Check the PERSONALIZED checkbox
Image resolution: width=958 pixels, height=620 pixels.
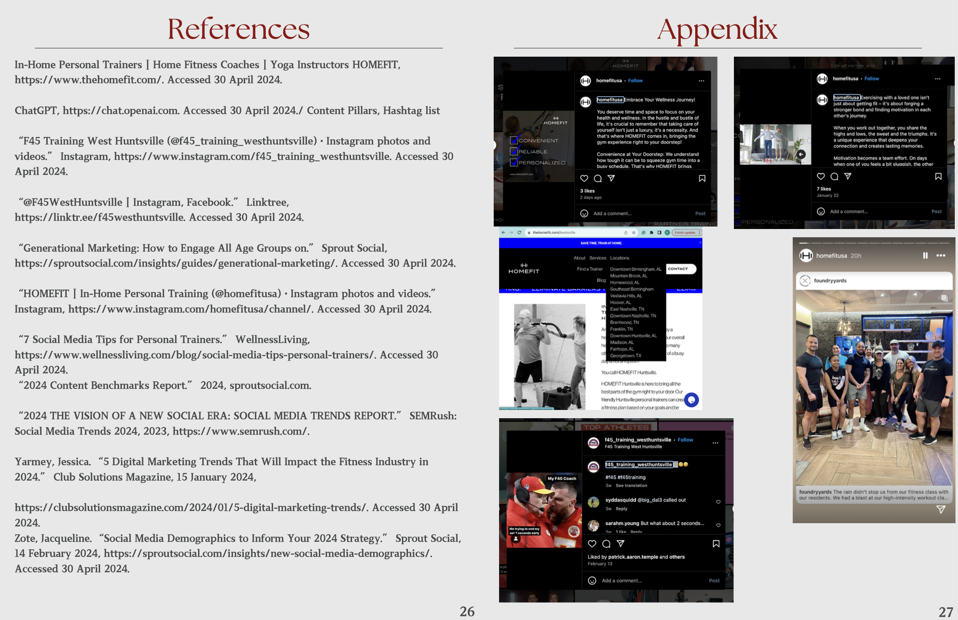click(x=514, y=162)
